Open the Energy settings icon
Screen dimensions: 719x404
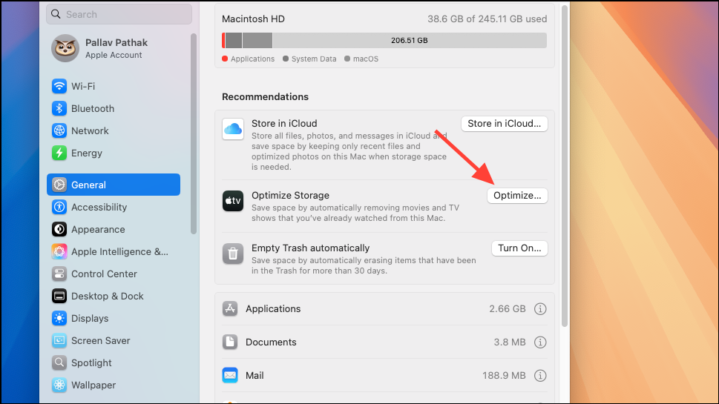(59, 153)
